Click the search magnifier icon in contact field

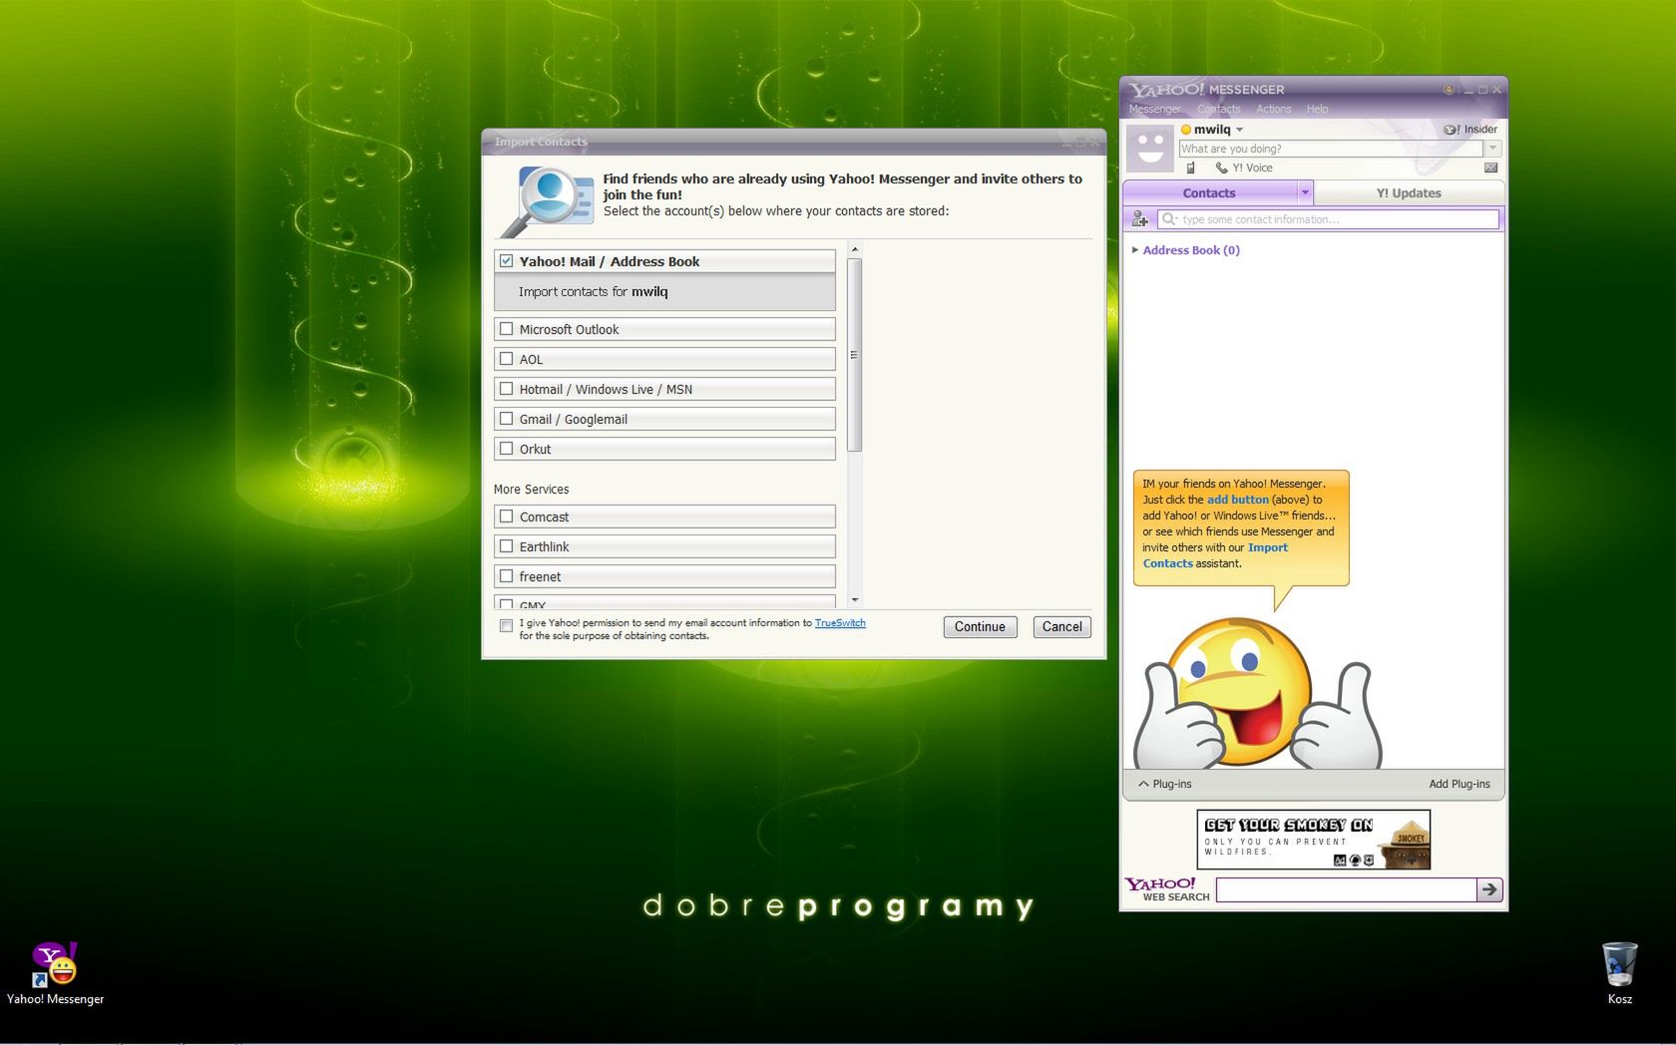1169,219
